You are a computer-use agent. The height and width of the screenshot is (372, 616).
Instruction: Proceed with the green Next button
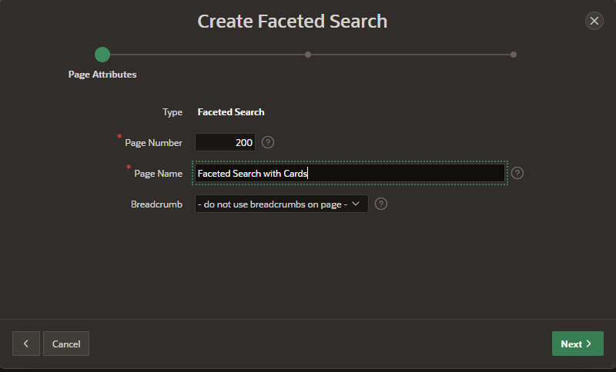577,344
